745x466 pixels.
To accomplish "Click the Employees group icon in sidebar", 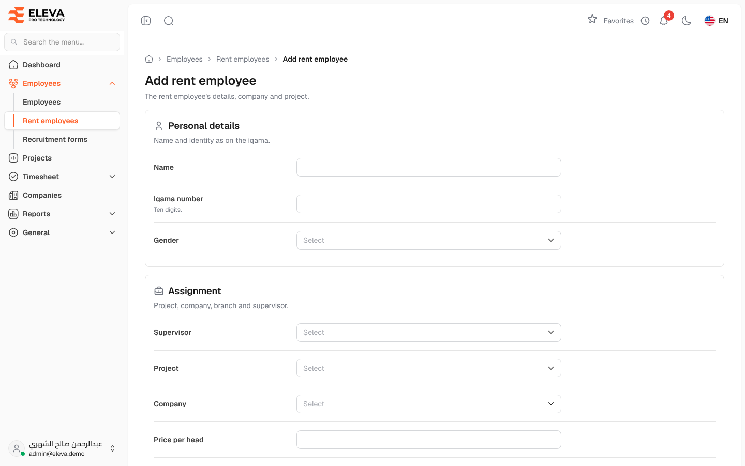I will coord(13,83).
